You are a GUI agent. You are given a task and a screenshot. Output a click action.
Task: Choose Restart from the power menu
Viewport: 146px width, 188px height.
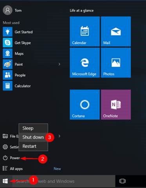click(33, 146)
